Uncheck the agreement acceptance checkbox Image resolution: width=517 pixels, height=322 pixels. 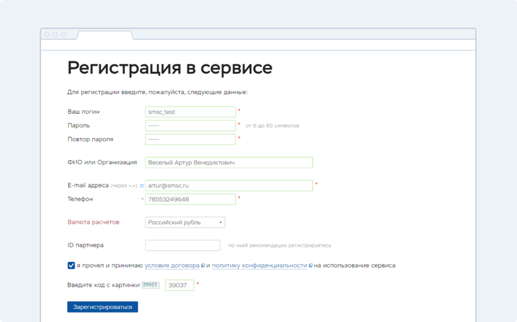pyautogui.click(x=71, y=265)
